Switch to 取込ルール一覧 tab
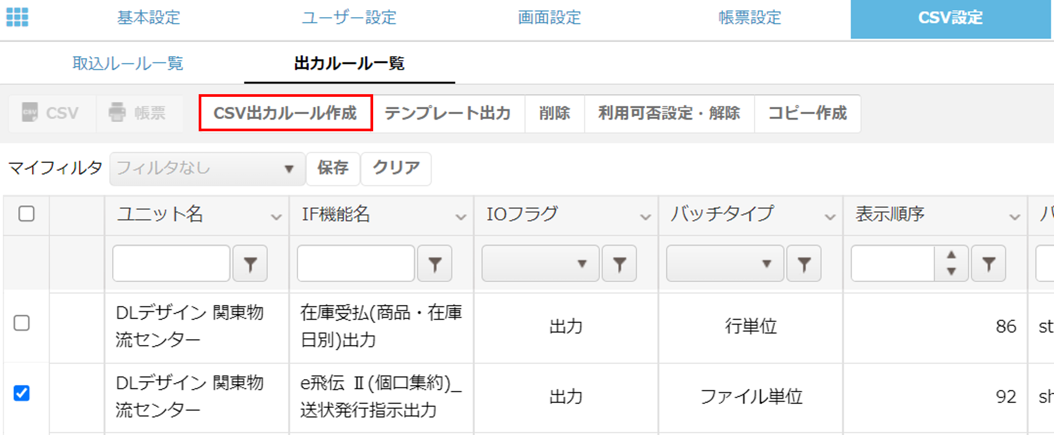The image size is (1054, 435). coord(128,64)
